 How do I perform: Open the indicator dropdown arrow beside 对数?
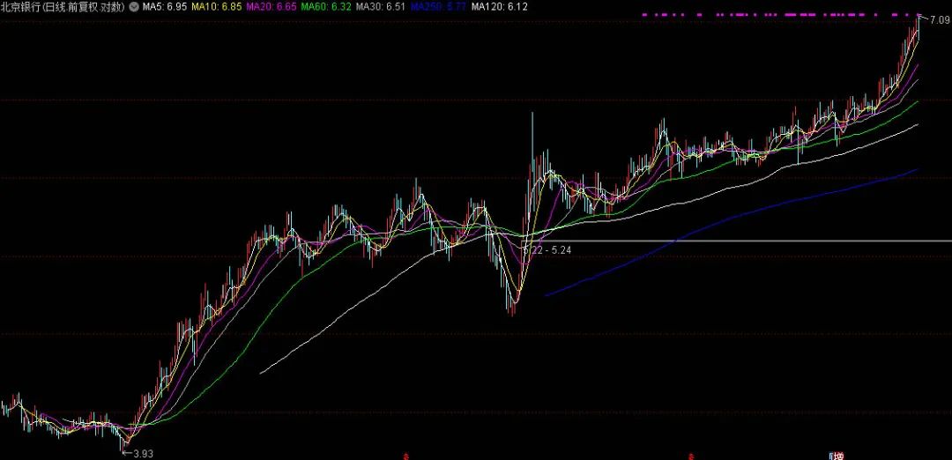coord(133,7)
